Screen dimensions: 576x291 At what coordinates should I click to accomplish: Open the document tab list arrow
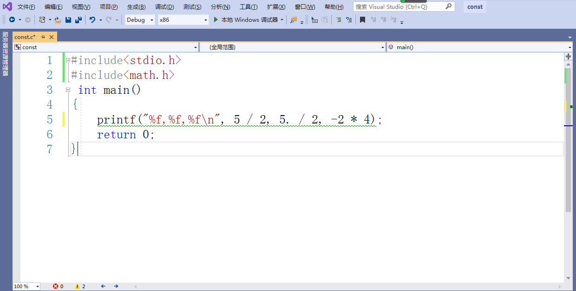coord(570,37)
